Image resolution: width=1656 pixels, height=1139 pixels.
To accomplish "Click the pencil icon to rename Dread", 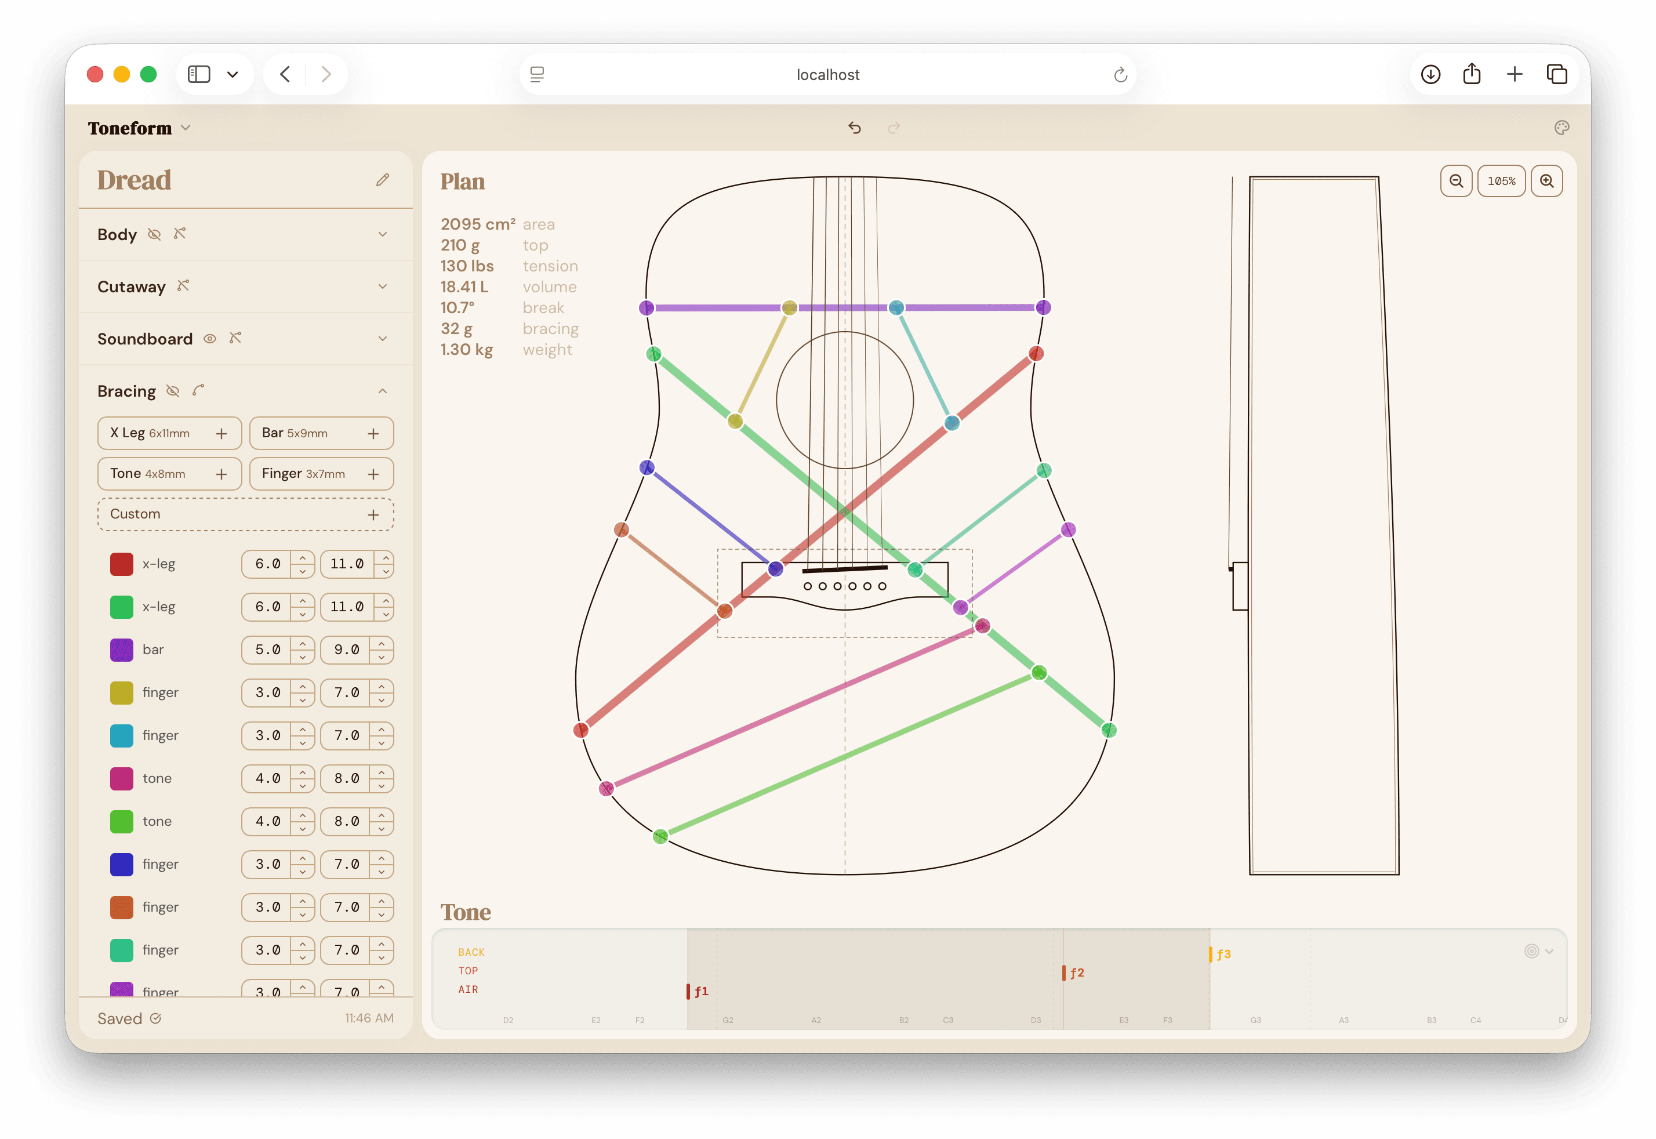I will click(x=383, y=180).
